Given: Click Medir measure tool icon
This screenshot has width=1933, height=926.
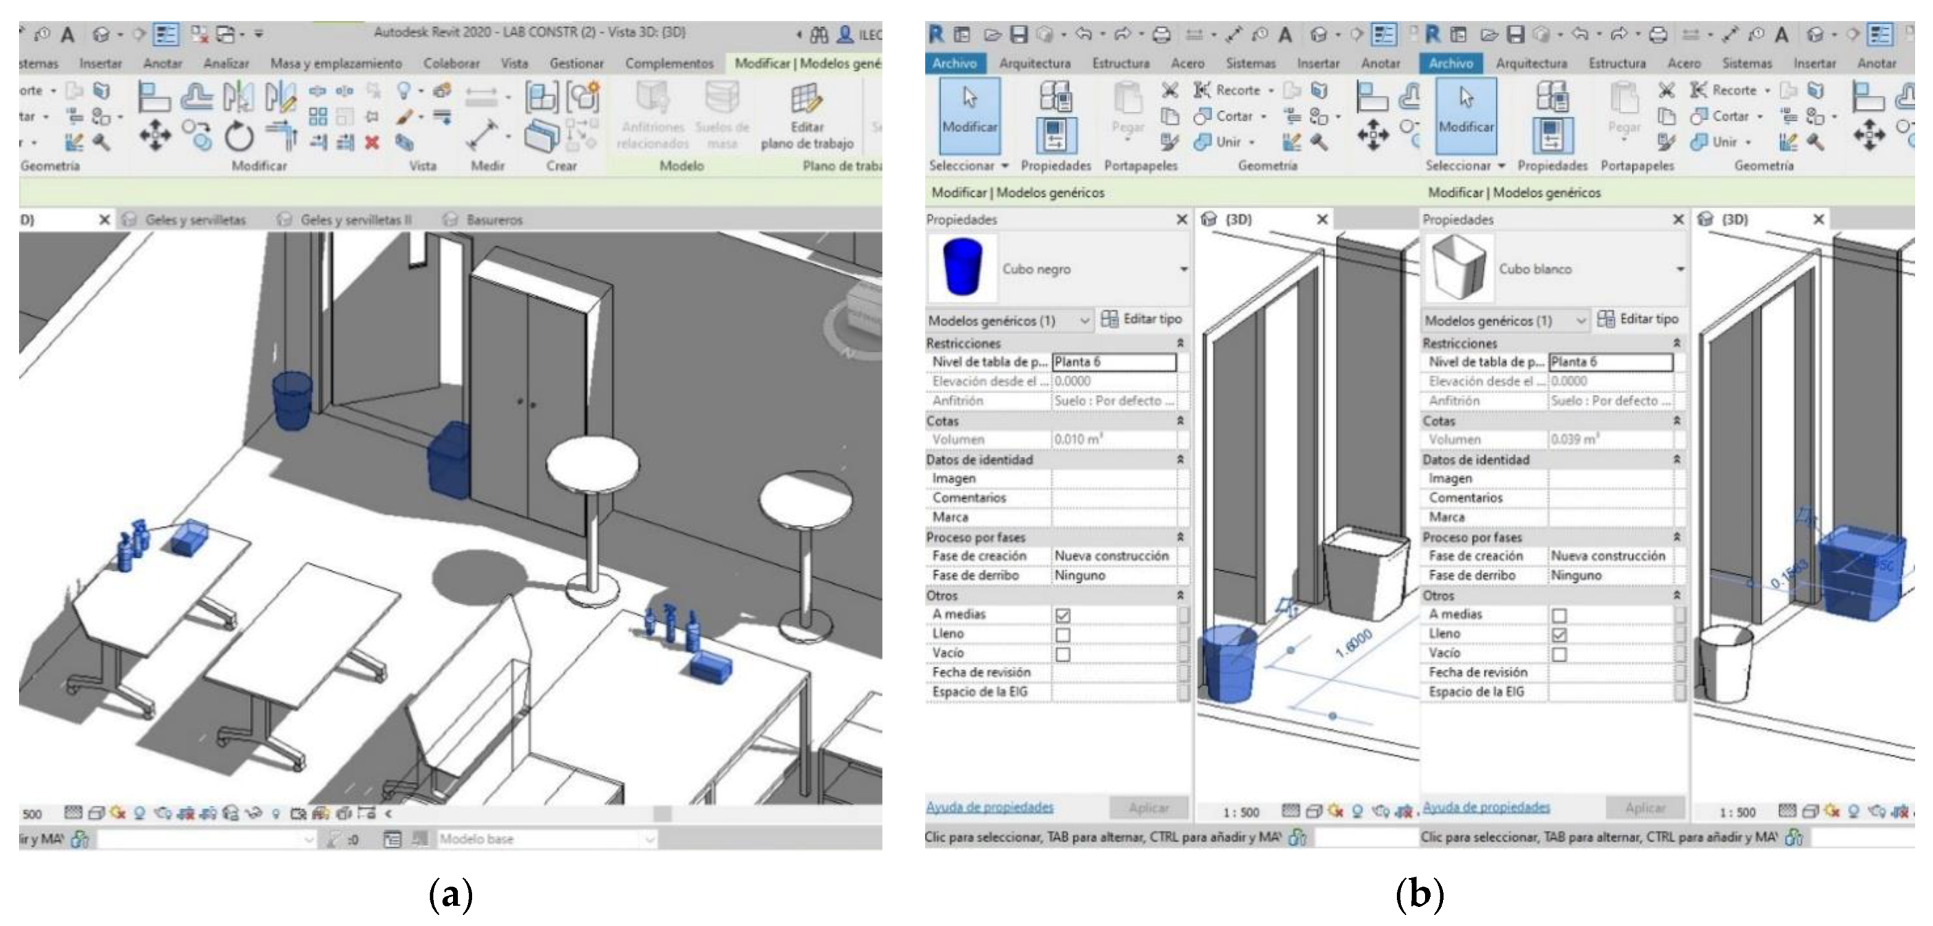Looking at the screenshot, I should (483, 135).
